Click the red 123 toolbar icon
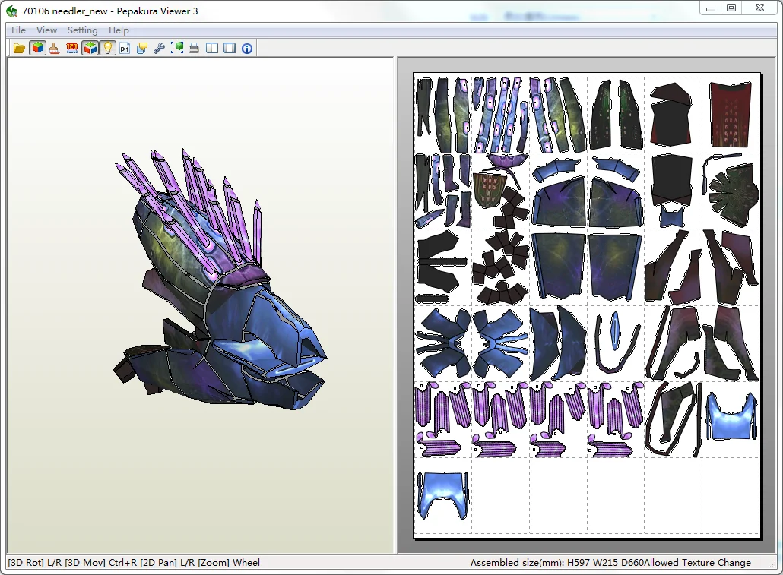The height and width of the screenshot is (575, 783). pos(72,49)
